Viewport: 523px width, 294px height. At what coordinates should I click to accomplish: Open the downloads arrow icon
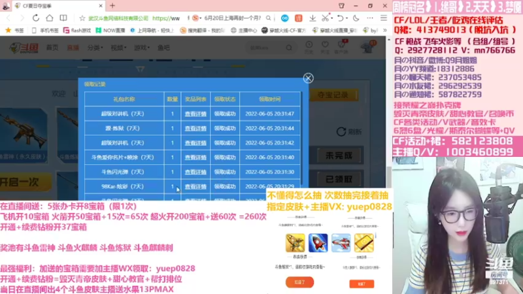pos(312,18)
